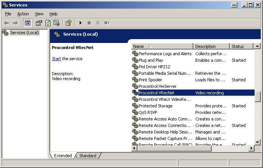Click the Video recording description cell
263x168 pixels.
(209, 93)
